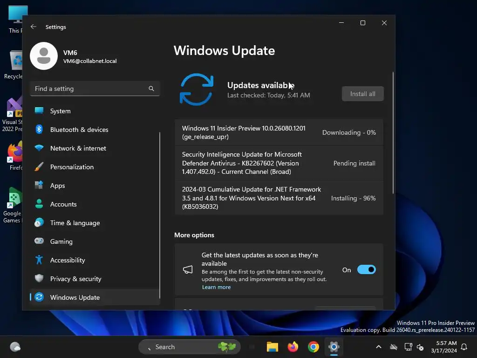Select the Firefox desktop shortcut
The height and width of the screenshot is (358, 477).
(x=15, y=156)
